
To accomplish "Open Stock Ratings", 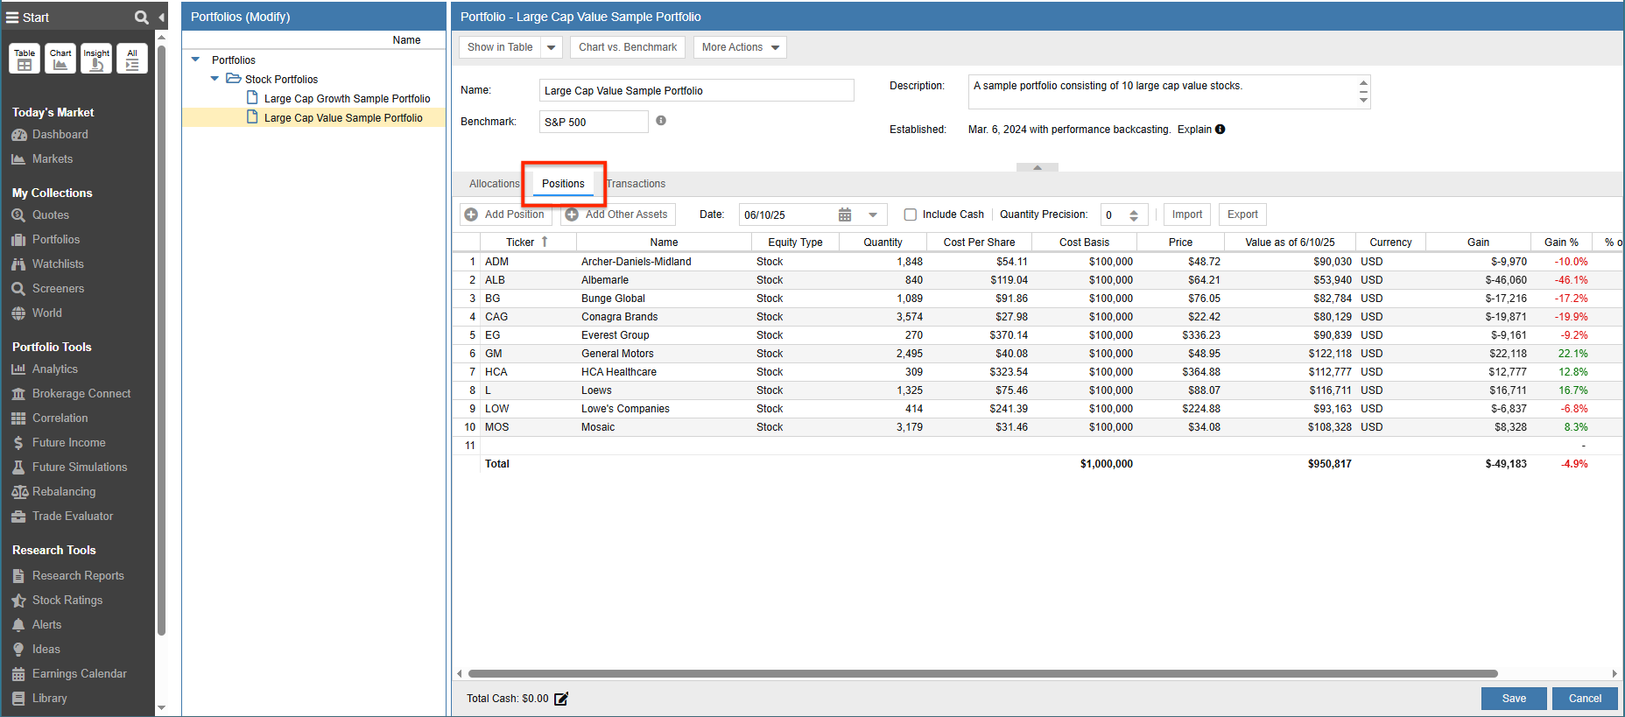I will [57, 601].
